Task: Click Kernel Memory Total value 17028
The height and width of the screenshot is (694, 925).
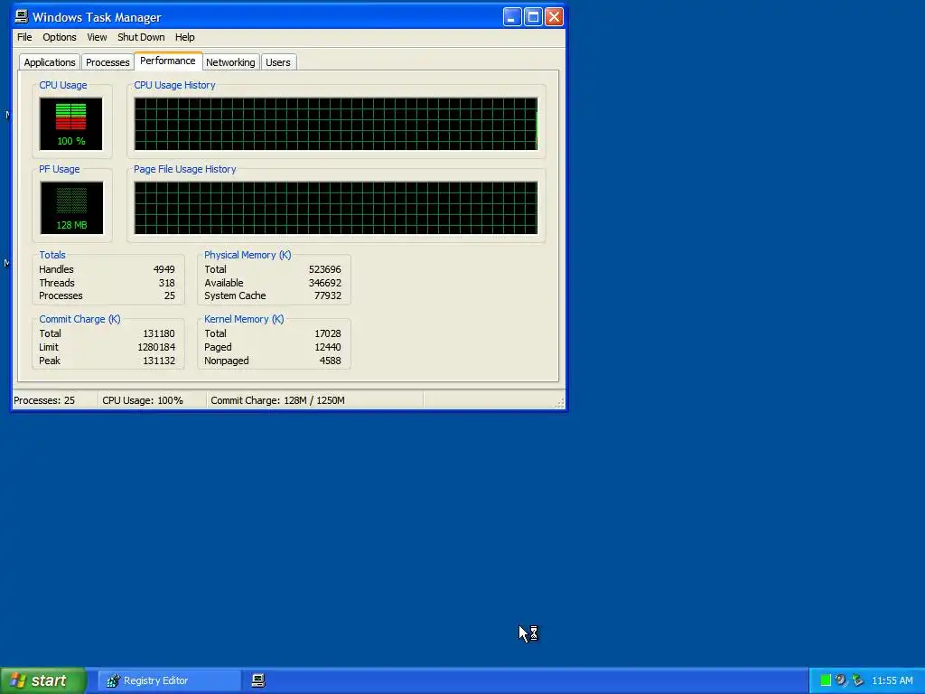Action: coord(327,333)
